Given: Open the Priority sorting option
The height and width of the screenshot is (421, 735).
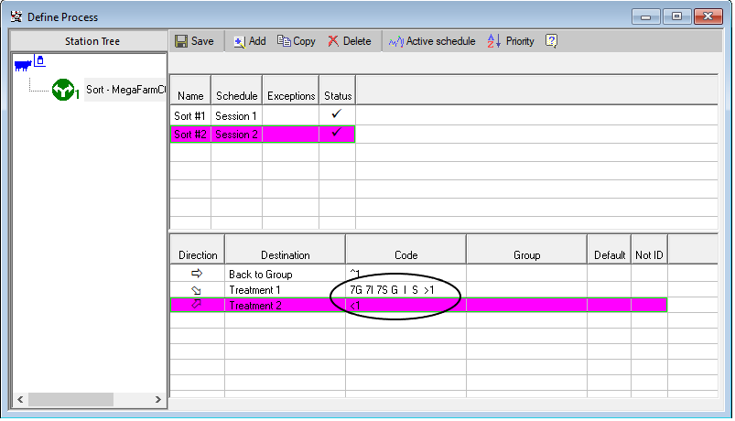Looking at the screenshot, I should (x=511, y=41).
